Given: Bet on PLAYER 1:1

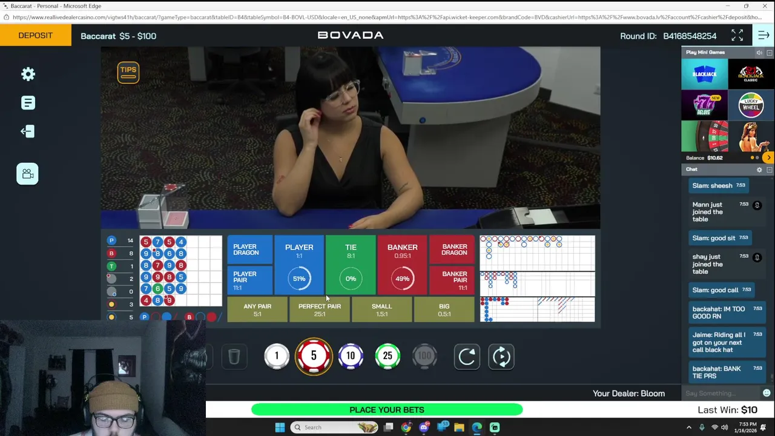Looking at the screenshot, I should pyautogui.click(x=299, y=265).
